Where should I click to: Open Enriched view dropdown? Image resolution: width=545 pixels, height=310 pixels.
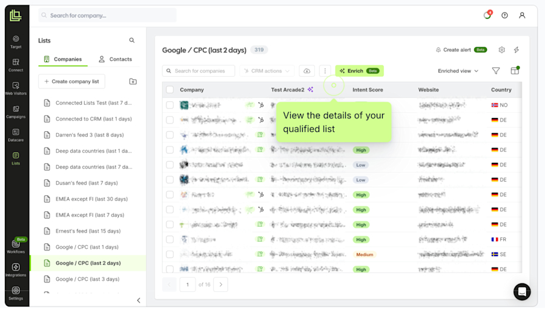tap(458, 71)
